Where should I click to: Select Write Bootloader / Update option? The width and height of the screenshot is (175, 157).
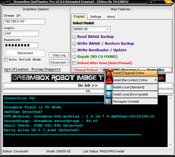click(74, 50)
